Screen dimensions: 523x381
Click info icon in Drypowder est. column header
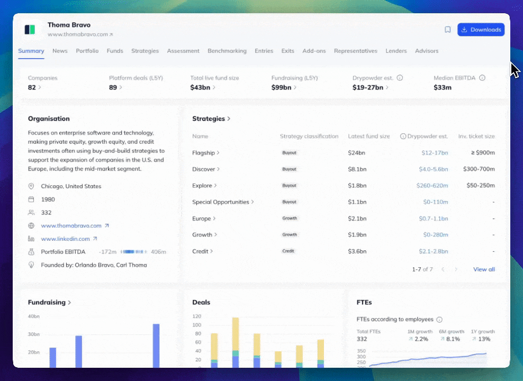point(403,137)
